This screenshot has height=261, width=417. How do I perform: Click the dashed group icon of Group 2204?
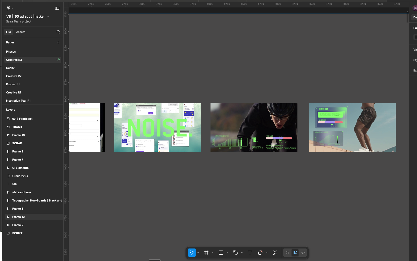(x=8, y=176)
